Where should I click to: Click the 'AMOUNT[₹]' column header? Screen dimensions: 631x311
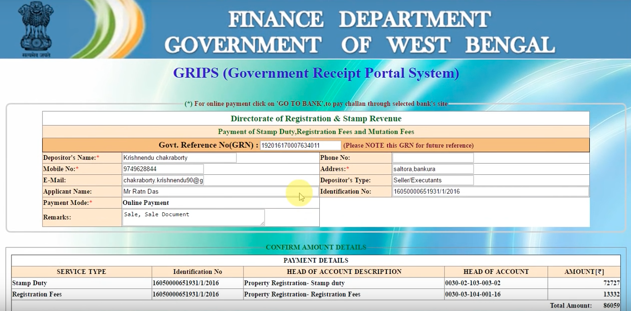tap(584, 272)
